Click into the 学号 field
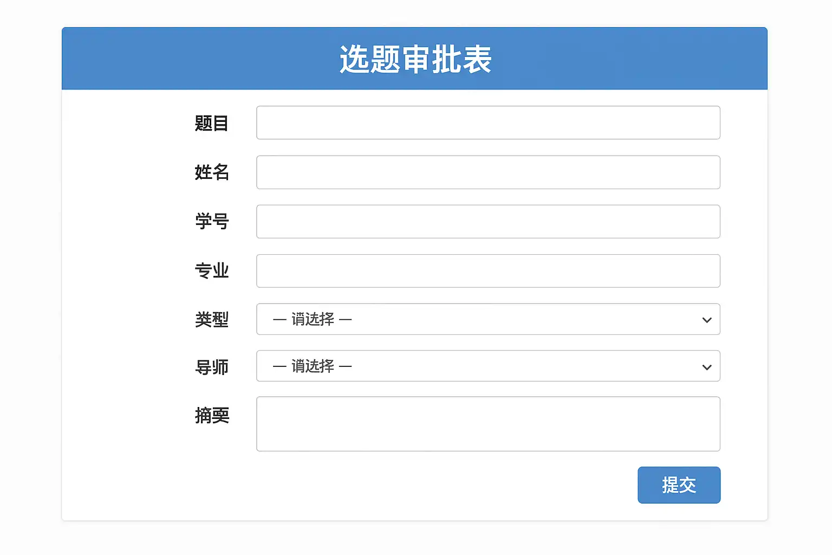Image resolution: width=832 pixels, height=555 pixels. pos(487,222)
